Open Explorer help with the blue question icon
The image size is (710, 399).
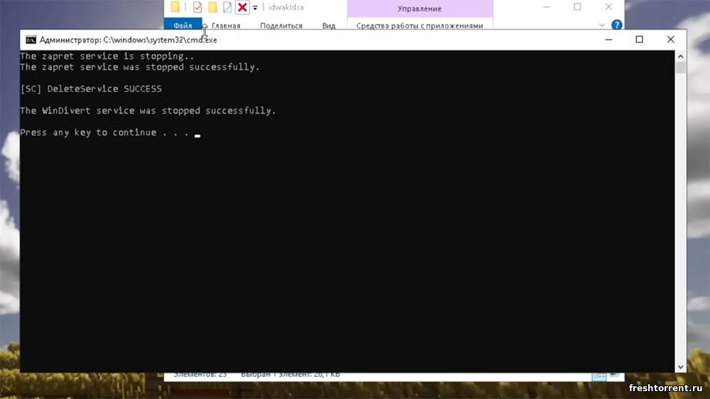tap(617, 25)
